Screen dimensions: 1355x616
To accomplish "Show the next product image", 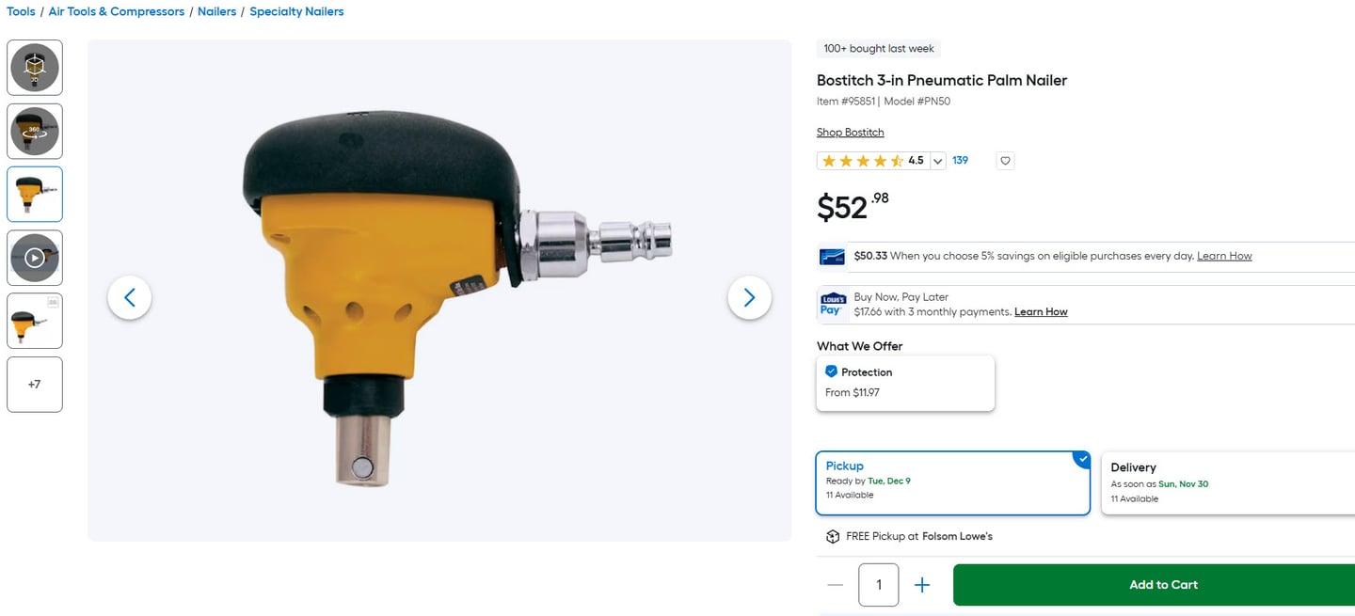I will [x=749, y=297].
